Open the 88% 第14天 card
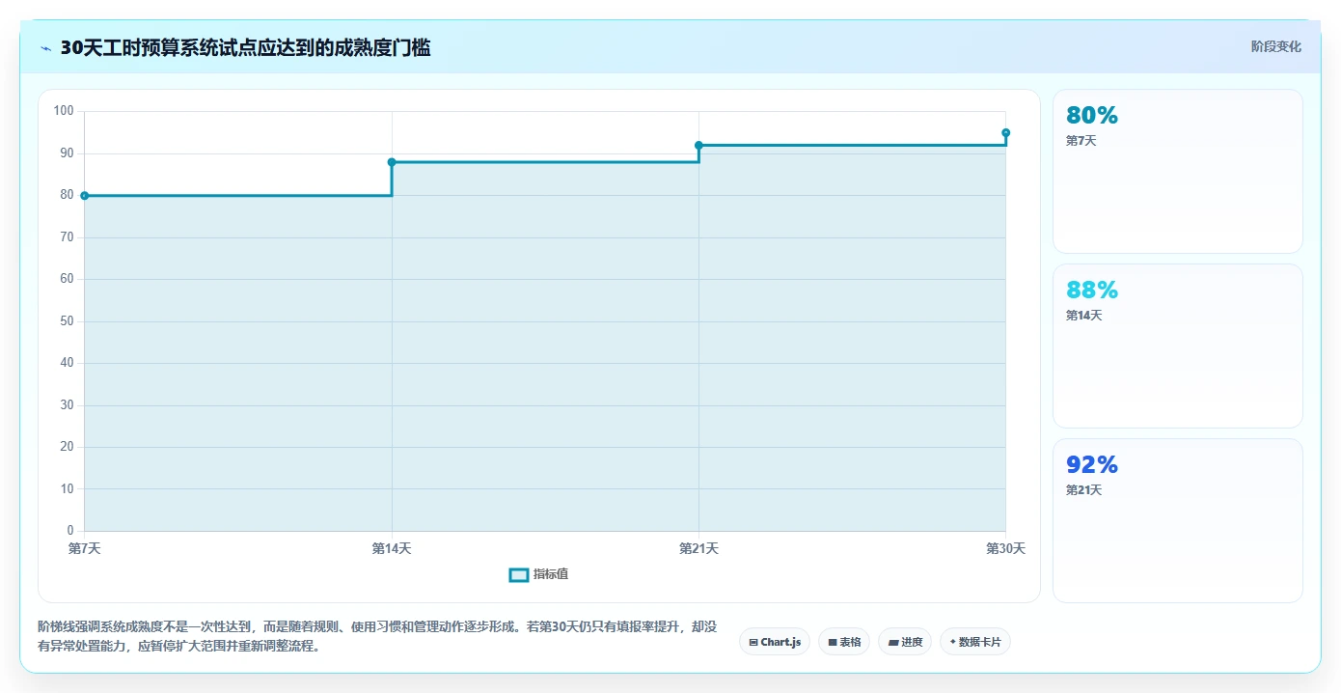This screenshot has width=1341, height=693. click(1177, 346)
